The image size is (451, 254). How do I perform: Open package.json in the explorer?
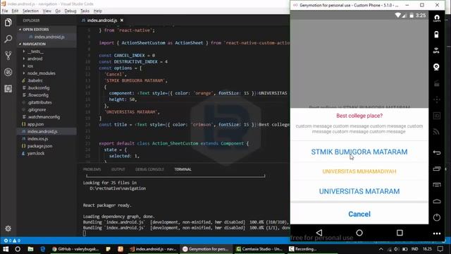[39, 146]
